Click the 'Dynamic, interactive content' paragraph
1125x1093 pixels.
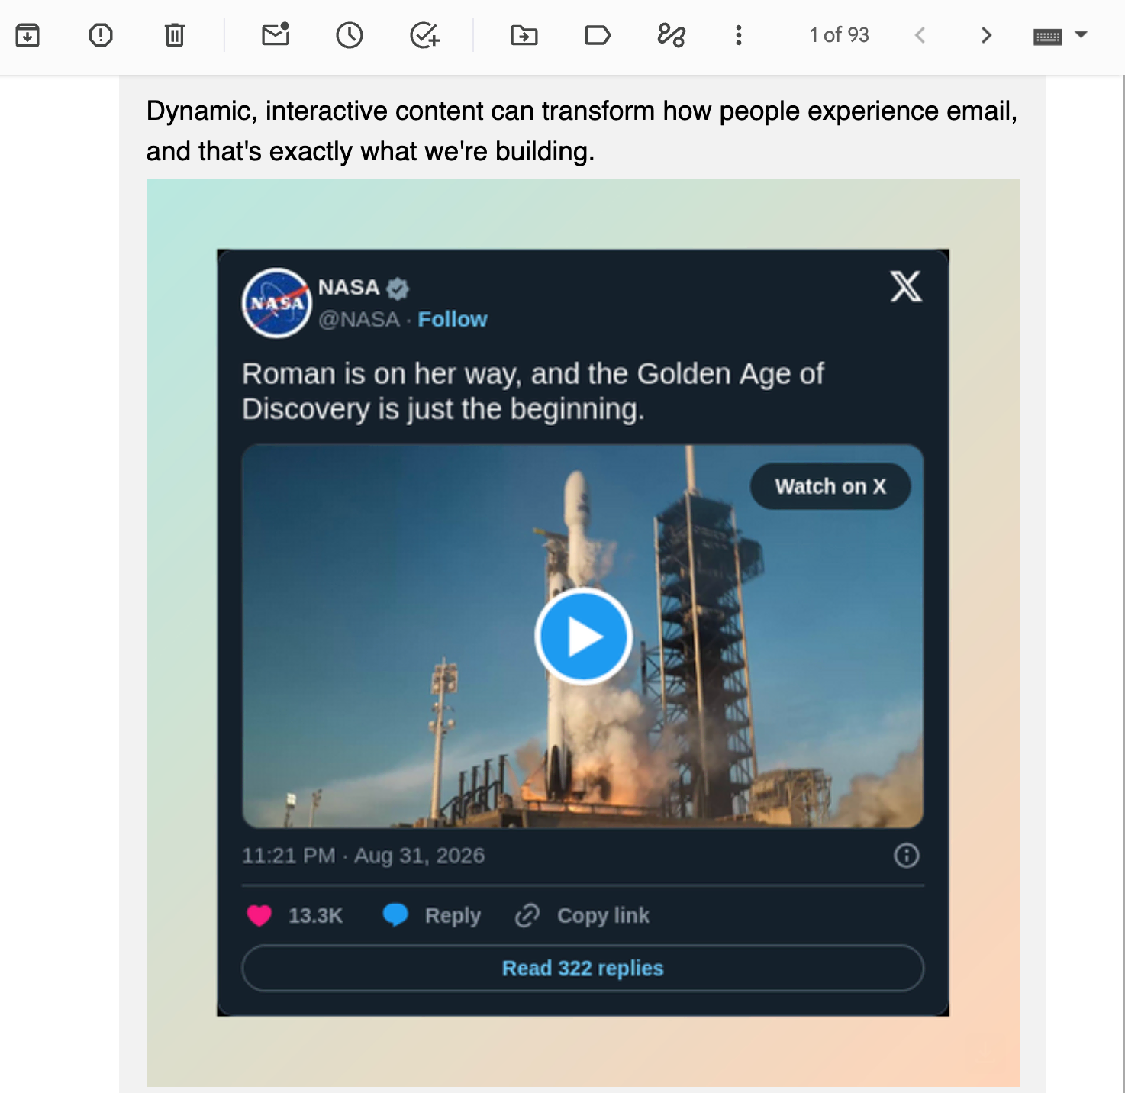(582, 131)
